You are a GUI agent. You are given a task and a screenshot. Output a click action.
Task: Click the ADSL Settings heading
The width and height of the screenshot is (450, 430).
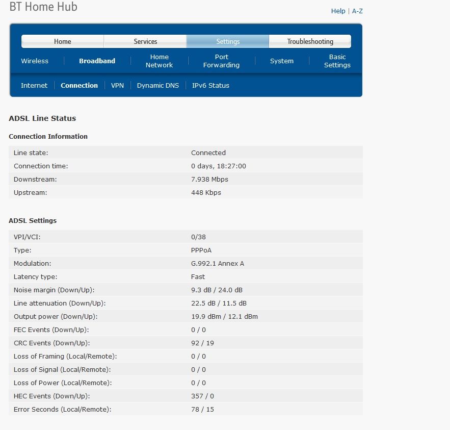pos(33,220)
